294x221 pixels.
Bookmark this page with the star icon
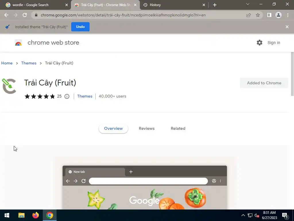tap(258, 15)
